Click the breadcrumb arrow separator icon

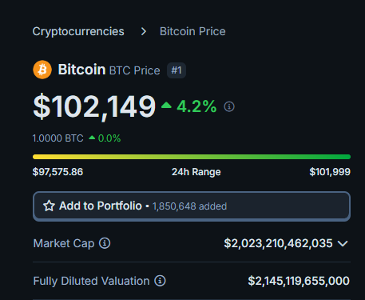[144, 31]
